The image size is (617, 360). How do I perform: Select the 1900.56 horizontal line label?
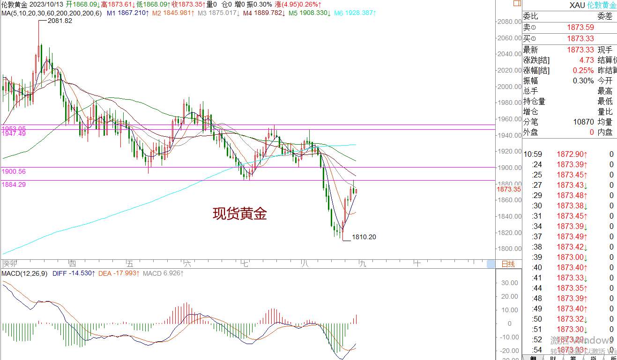pyautogui.click(x=14, y=171)
